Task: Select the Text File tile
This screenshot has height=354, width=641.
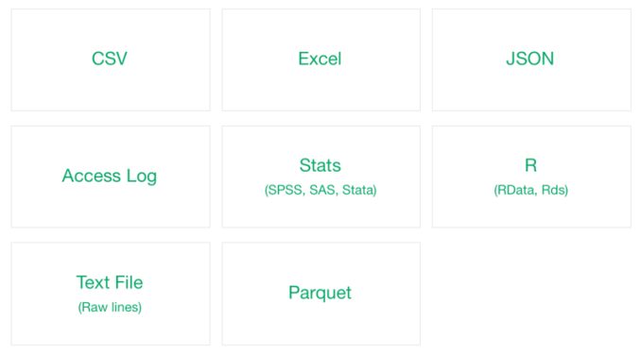Action: [x=111, y=294]
